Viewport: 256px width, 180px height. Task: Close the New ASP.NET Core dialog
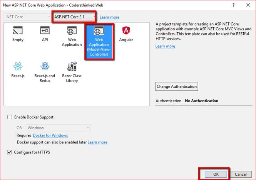[x=248, y=5]
